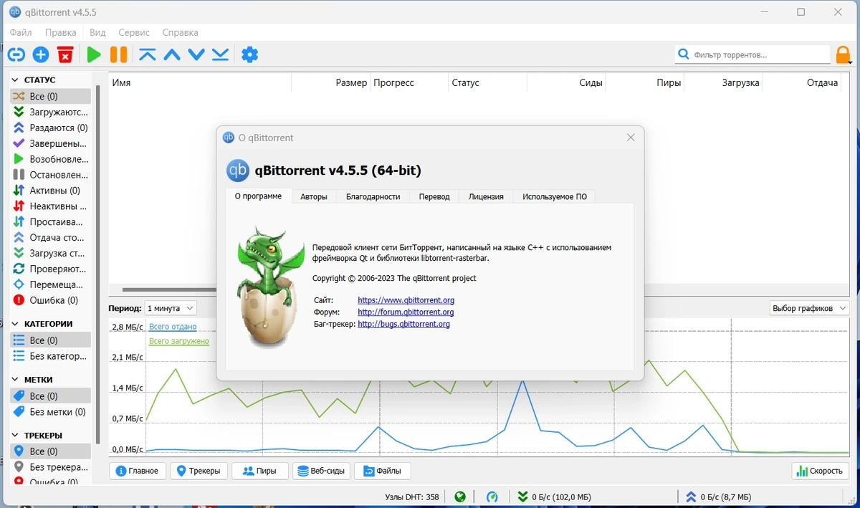The height and width of the screenshot is (508, 860).
Task: Select the 'Отдача стоит' stalled upload filter
Action: 50,237
